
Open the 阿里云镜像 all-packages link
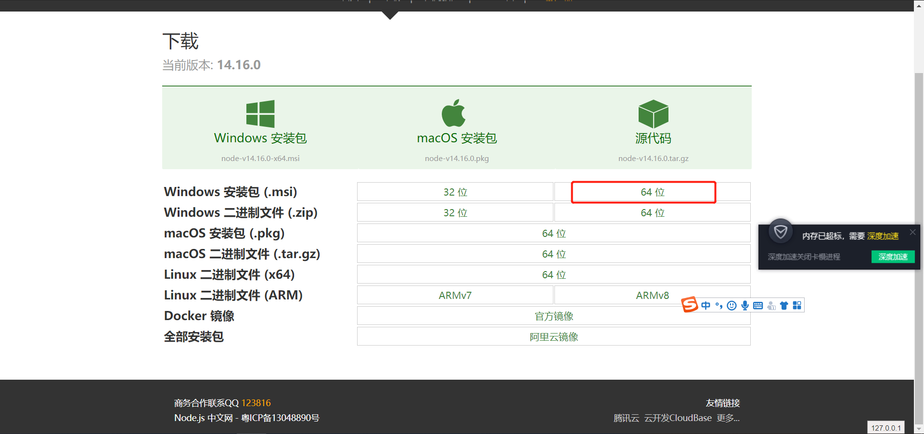click(x=554, y=336)
